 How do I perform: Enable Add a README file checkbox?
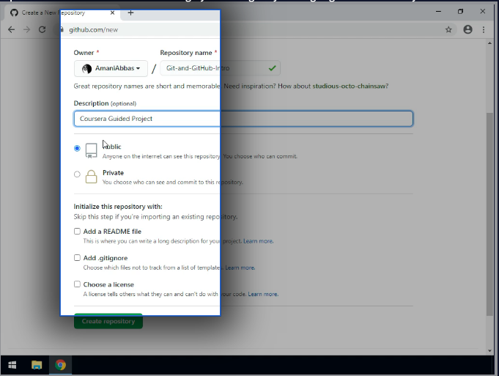pos(77,231)
